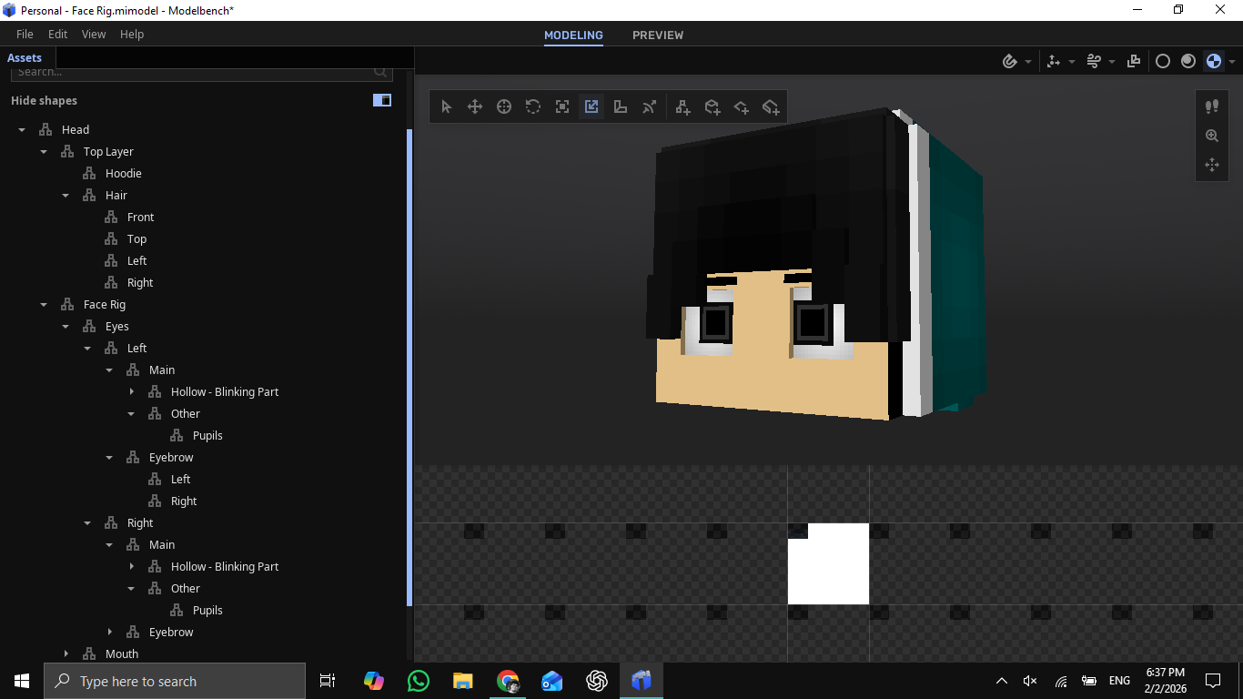Enable solid shaded sphere display mode
This screenshot has height=699, width=1243.
(1187, 61)
